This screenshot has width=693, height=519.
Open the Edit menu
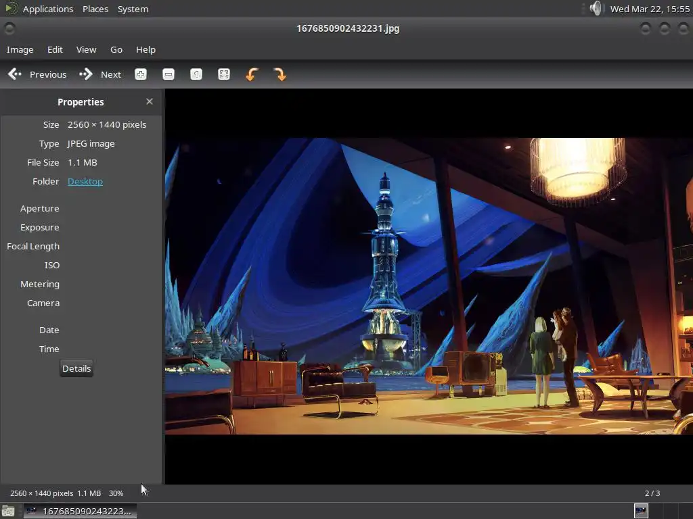(x=55, y=50)
